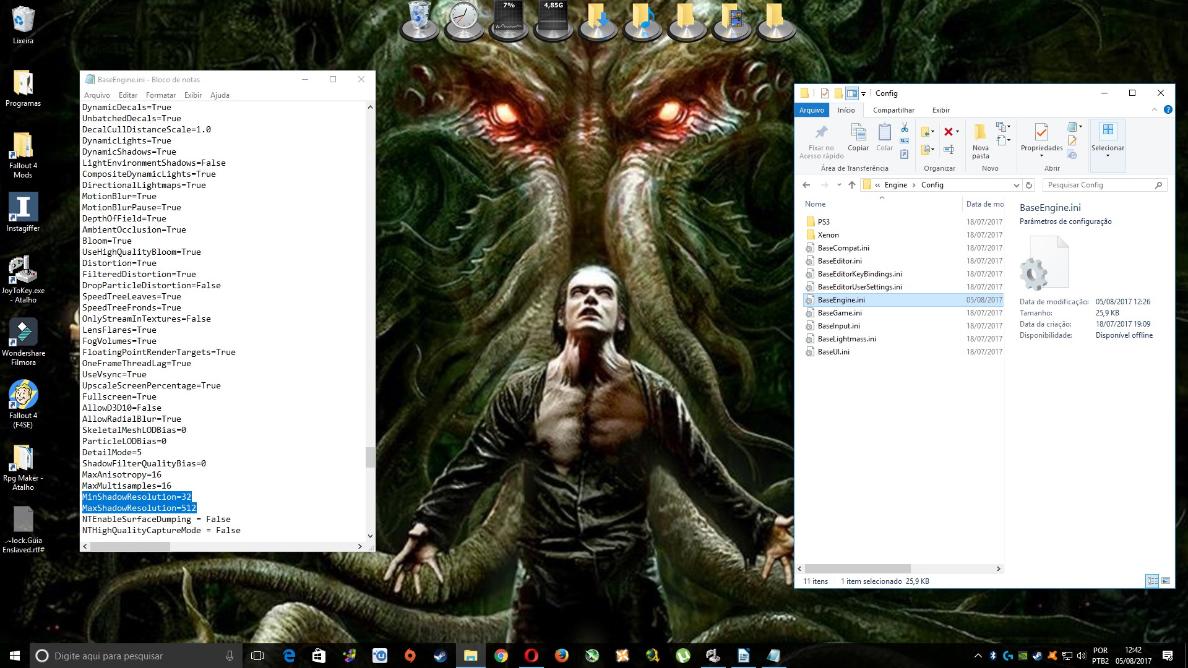Open the address bar path history dropdown
This screenshot has height=668, width=1188.
[1016, 185]
